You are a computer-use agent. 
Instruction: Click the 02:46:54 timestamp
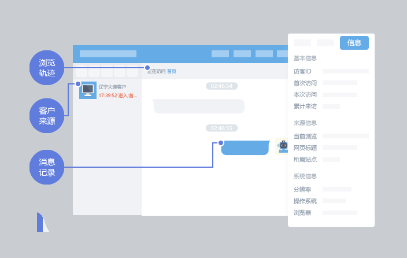coord(221,86)
